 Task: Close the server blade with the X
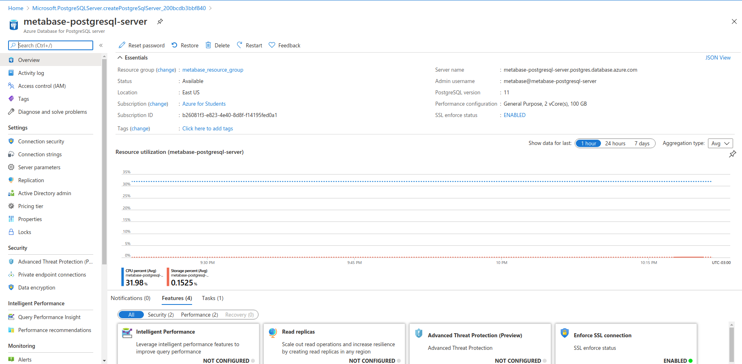734,21
